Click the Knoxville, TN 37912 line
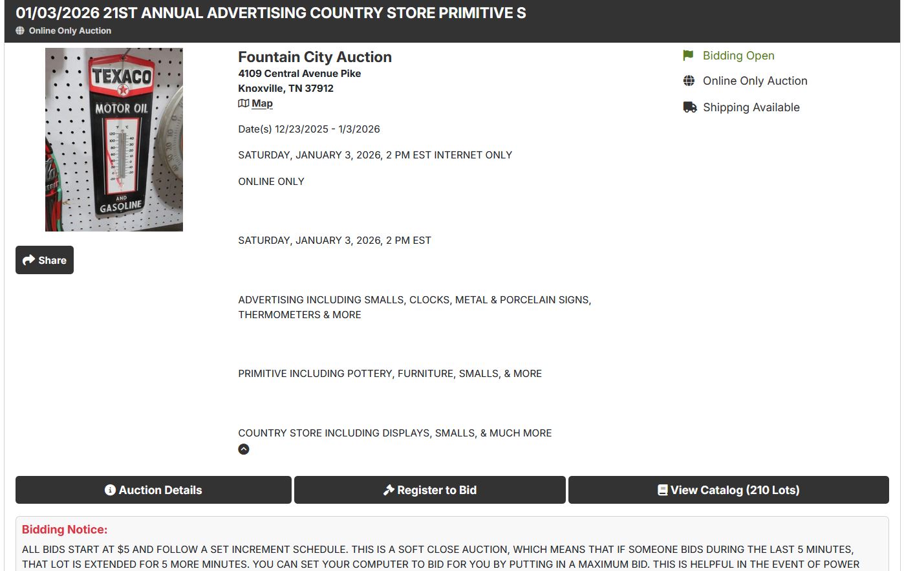 tap(286, 89)
